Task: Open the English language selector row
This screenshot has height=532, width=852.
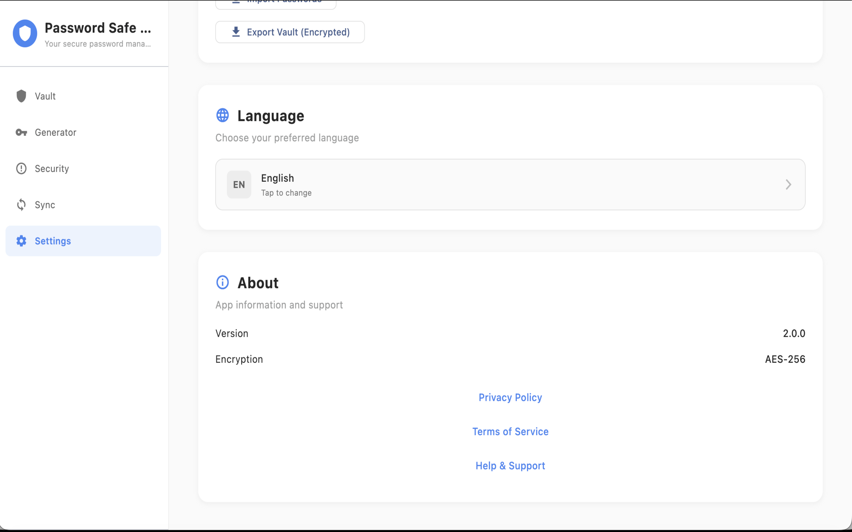Action: (x=510, y=185)
